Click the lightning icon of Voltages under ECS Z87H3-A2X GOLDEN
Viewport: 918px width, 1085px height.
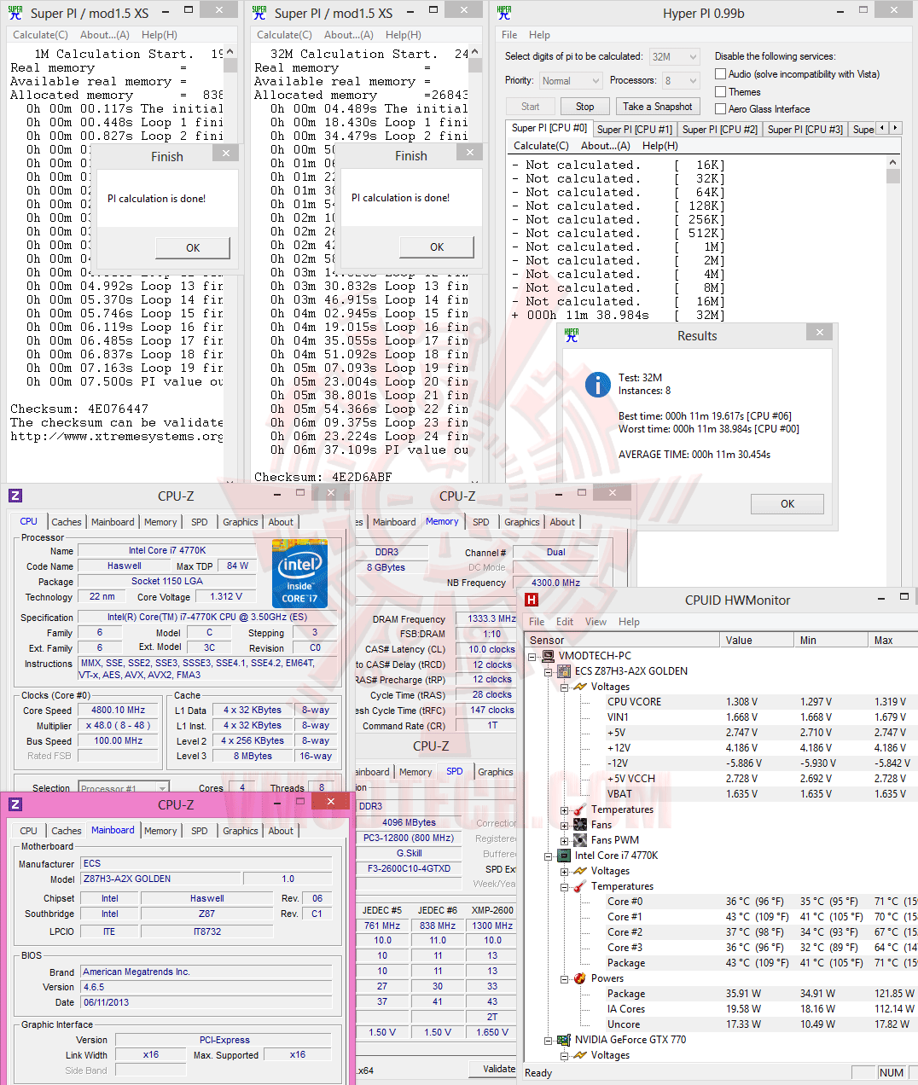[580, 687]
